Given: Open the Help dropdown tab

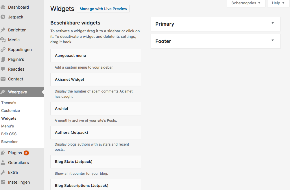Looking at the screenshot, I should pyautogui.click(x=278, y=3).
